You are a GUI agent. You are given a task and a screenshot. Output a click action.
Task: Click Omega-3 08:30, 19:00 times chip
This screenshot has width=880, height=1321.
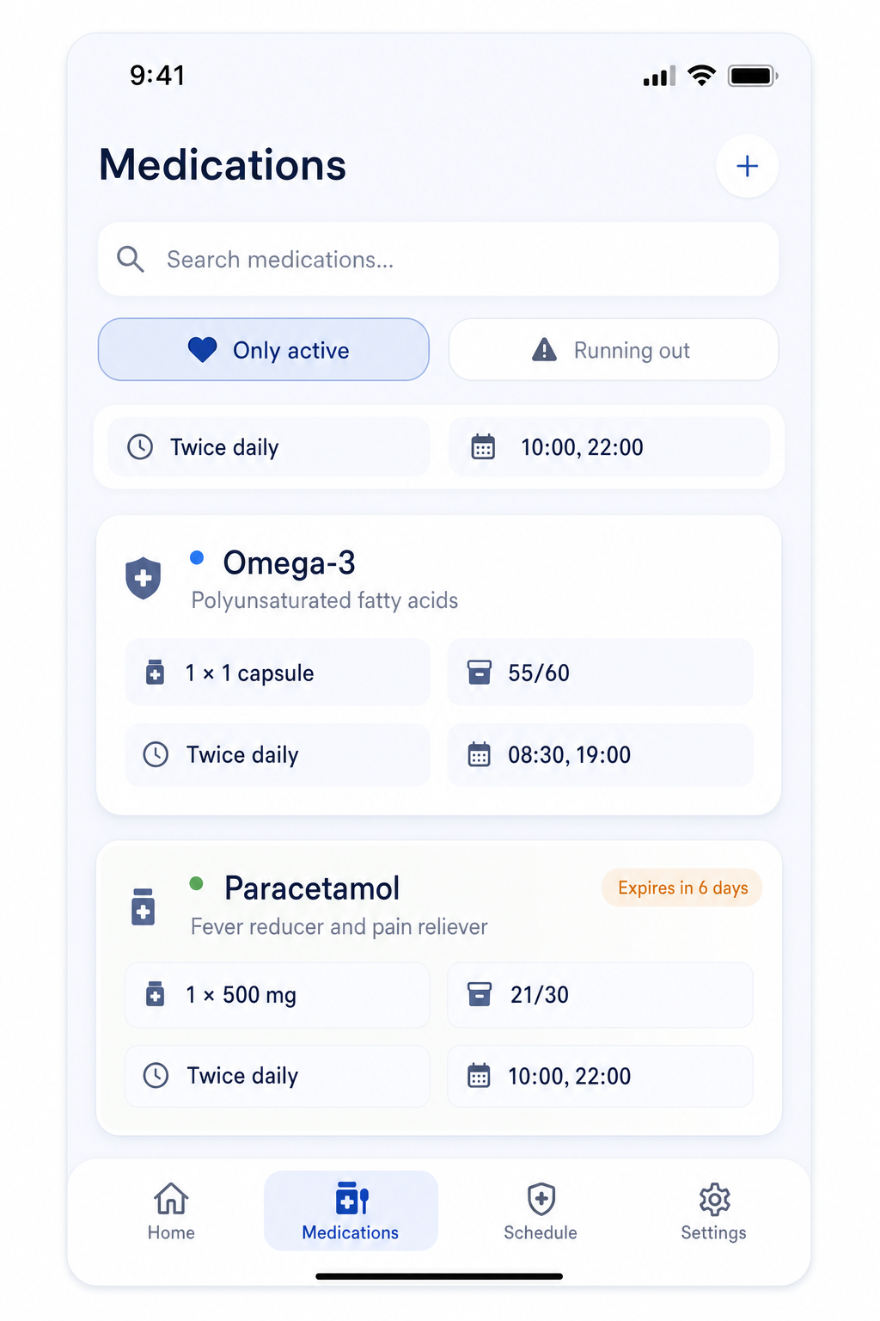pyautogui.click(x=600, y=754)
